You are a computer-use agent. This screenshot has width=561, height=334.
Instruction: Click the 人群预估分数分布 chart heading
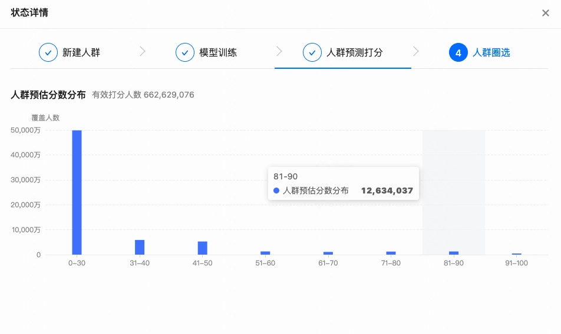tap(48, 95)
